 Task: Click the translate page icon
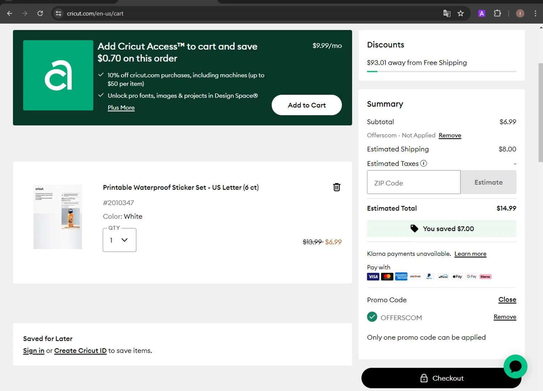pos(447,13)
